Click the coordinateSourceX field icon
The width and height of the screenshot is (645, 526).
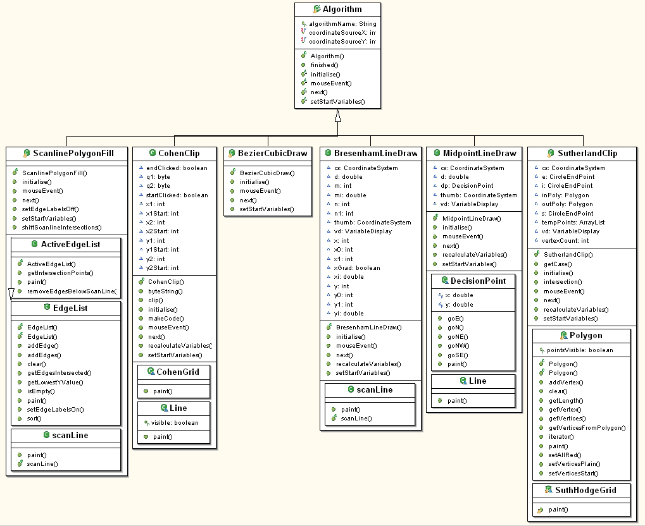(x=304, y=31)
